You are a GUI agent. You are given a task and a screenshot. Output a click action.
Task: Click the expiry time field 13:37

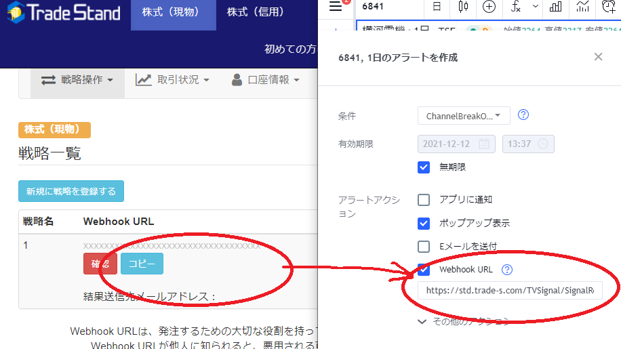click(x=528, y=144)
